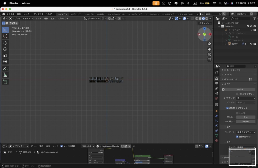Open the Output properties tab
The width and height of the screenshot is (258, 168).
tap(216, 83)
